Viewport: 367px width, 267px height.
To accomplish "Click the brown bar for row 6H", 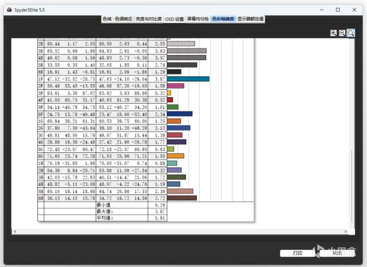I will [x=182, y=198].
